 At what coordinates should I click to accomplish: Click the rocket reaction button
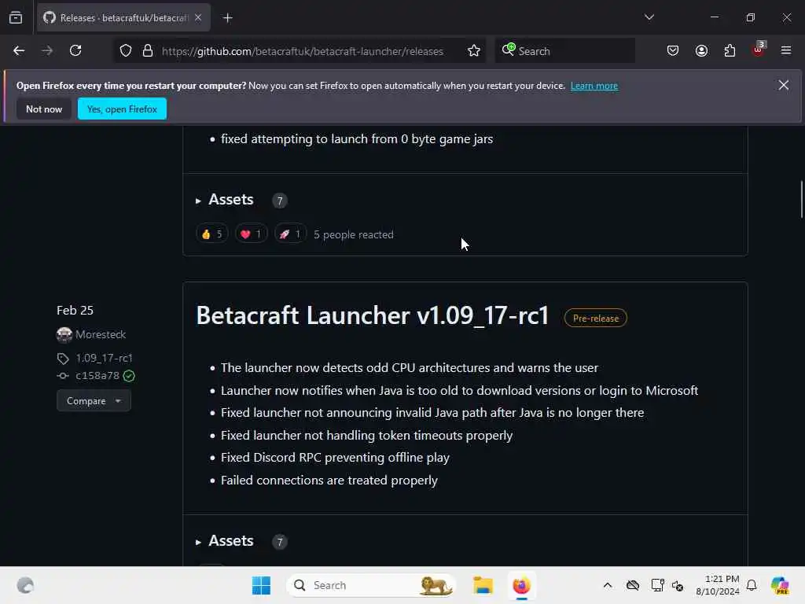[x=290, y=234]
